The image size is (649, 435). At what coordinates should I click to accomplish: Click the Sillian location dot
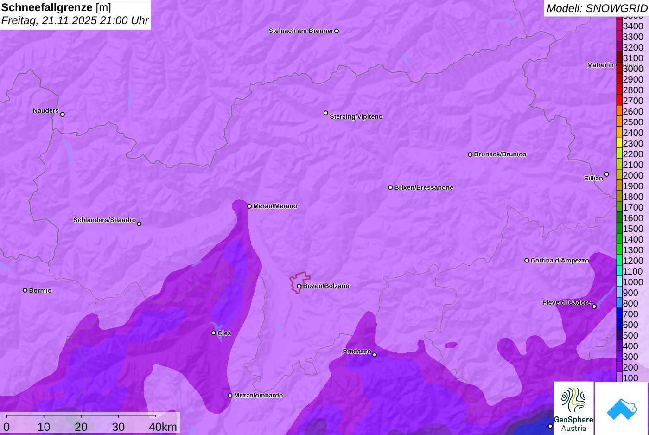(x=607, y=174)
